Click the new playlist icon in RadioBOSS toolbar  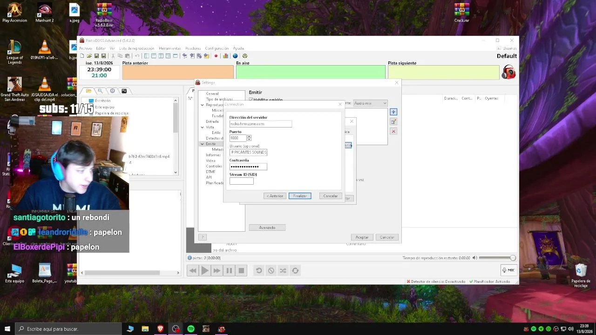(x=82, y=56)
